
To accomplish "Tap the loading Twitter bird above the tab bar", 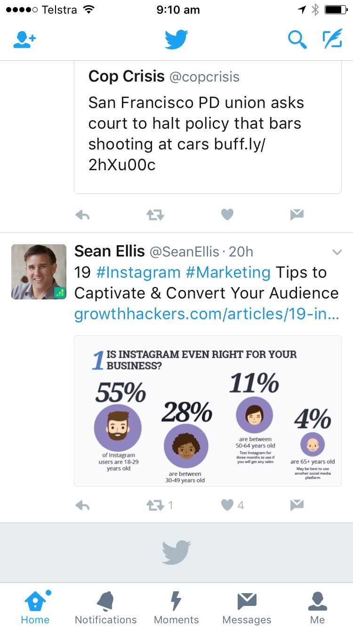I will coord(176,552).
